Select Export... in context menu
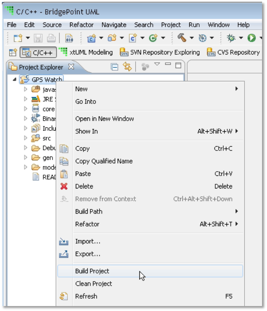Viewport: 267px width, 311px height. point(150,254)
